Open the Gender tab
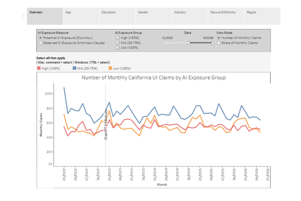301x201 pixels. (154, 16)
